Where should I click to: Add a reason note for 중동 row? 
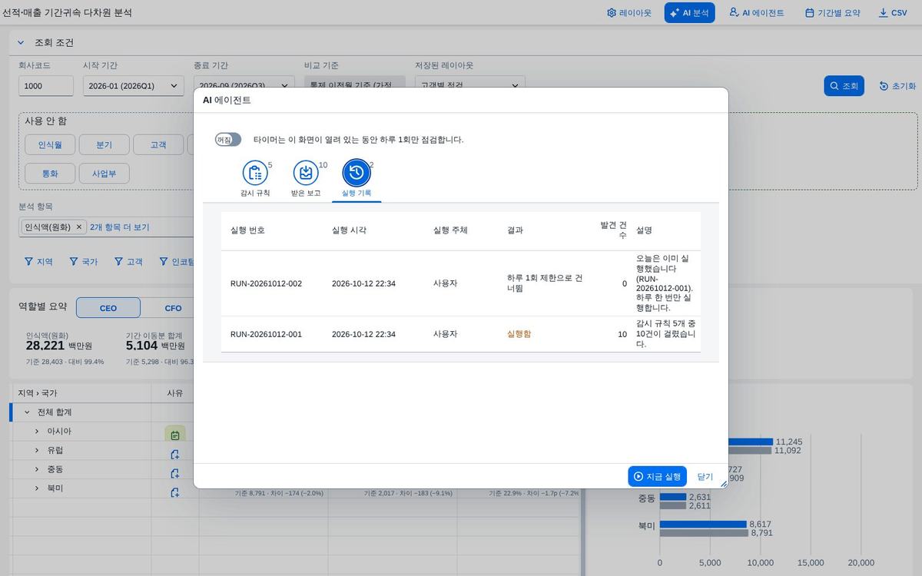[175, 474]
